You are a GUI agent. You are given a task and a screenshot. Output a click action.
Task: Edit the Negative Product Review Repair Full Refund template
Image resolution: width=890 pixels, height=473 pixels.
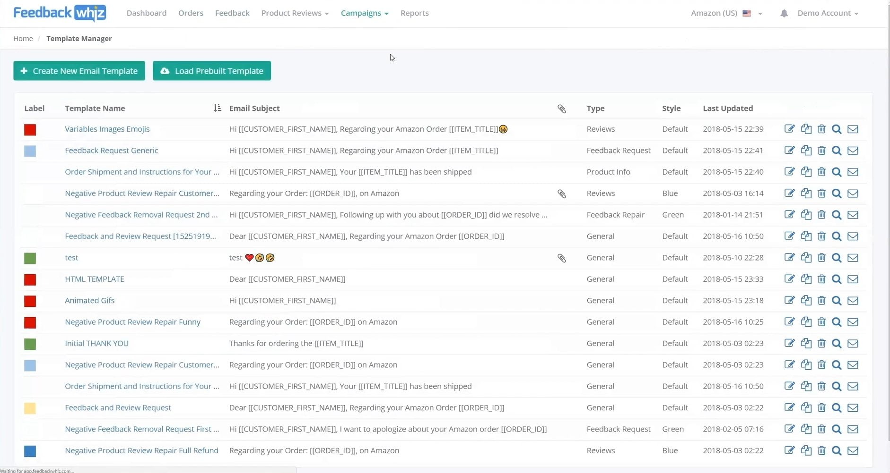(x=789, y=451)
